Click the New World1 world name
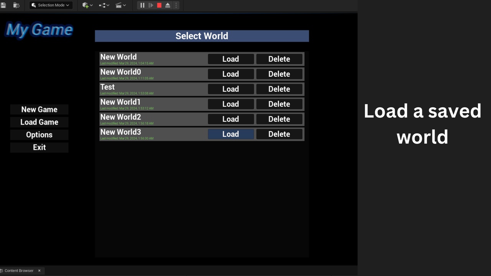 120,102
